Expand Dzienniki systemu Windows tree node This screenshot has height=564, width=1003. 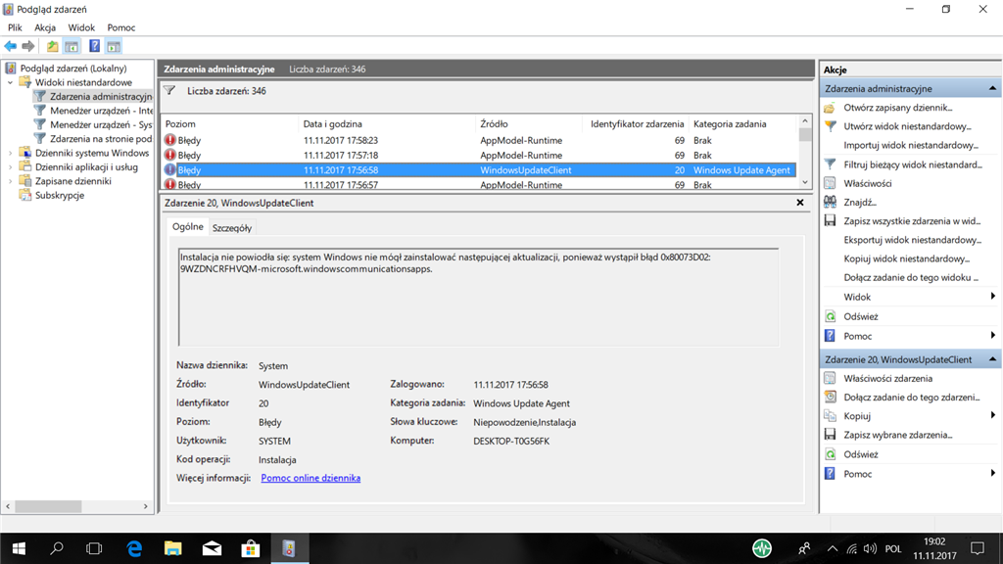(x=10, y=153)
